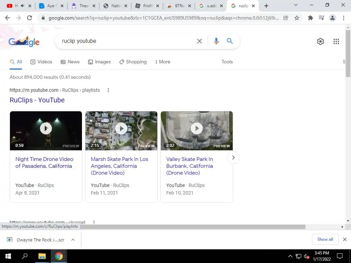351x263 pixels.
Task: Click the Google doodle logo
Action: click(24, 41)
